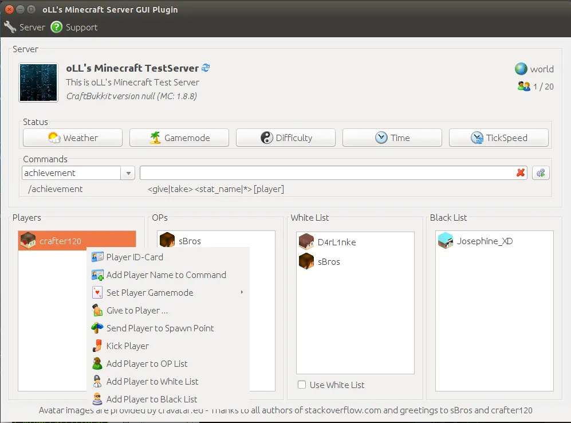Image resolution: width=571 pixels, height=423 pixels.
Task: Click the Time clock icon
Action: coord(381,138)
